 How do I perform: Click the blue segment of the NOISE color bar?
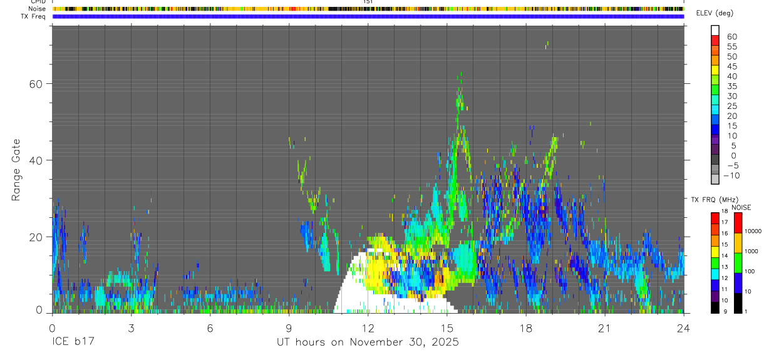(738, 283)
